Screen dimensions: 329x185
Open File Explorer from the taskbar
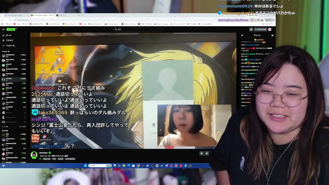pos(124,166)
